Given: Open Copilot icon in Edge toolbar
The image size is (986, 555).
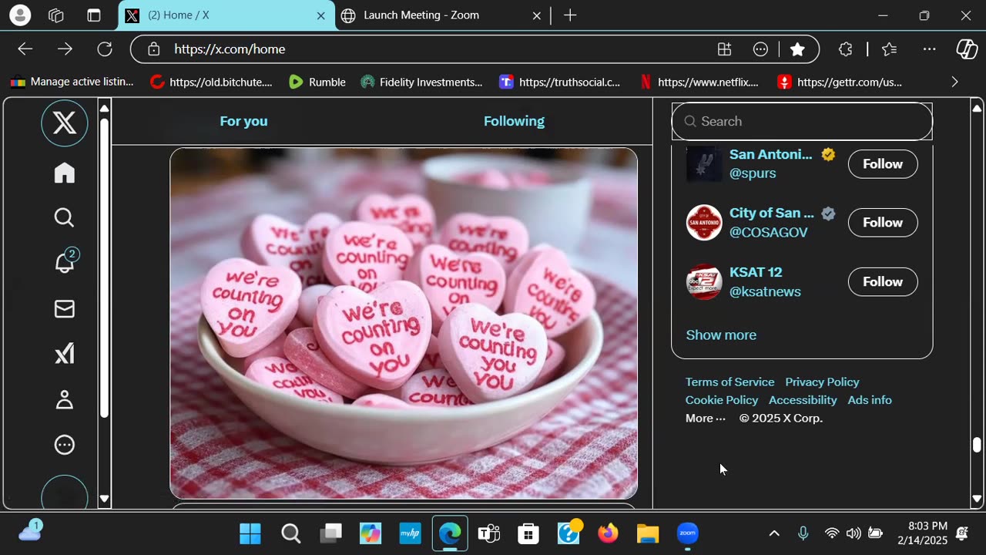Looking at the screenshot, I should (967, 49).
